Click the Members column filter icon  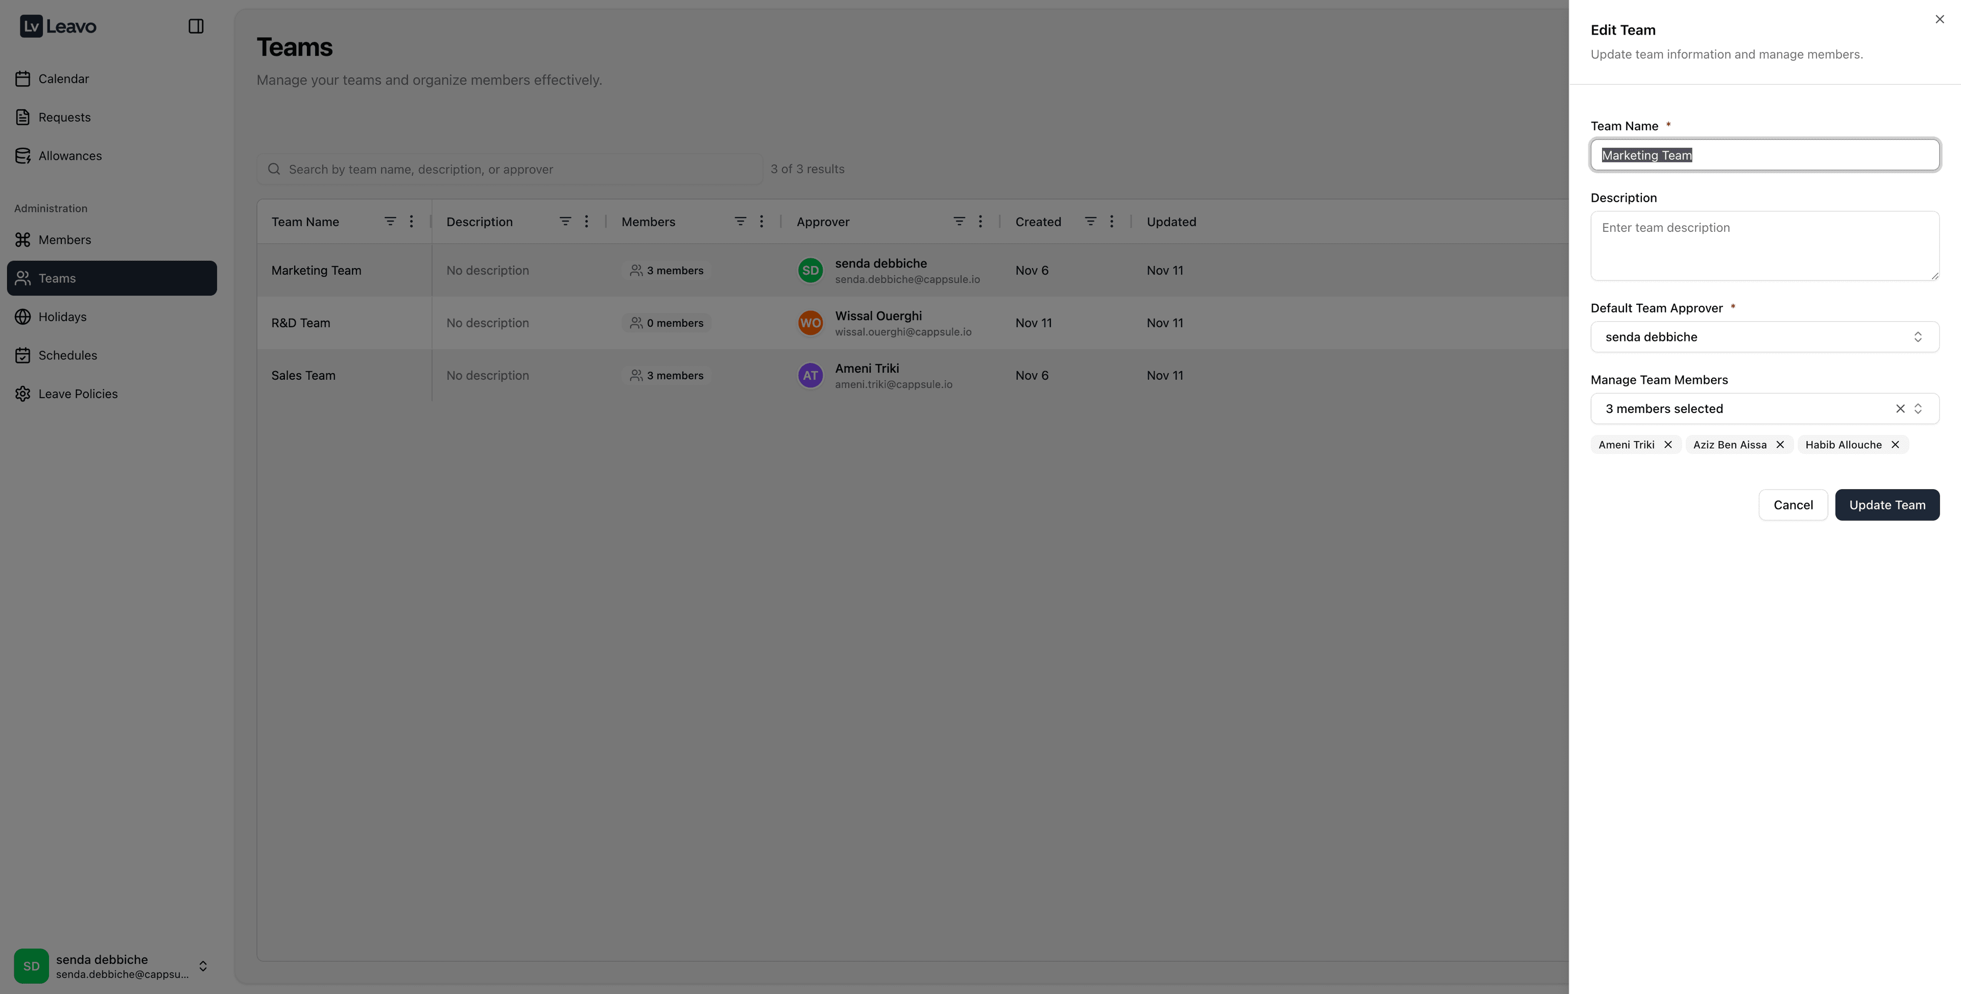(x=740, y=222)
